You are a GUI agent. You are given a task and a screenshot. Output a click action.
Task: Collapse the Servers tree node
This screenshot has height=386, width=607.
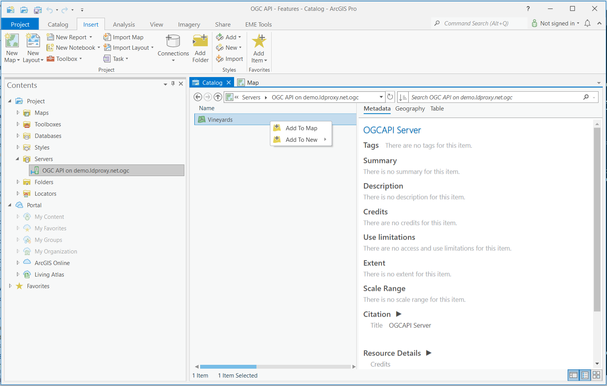point(17,159)
